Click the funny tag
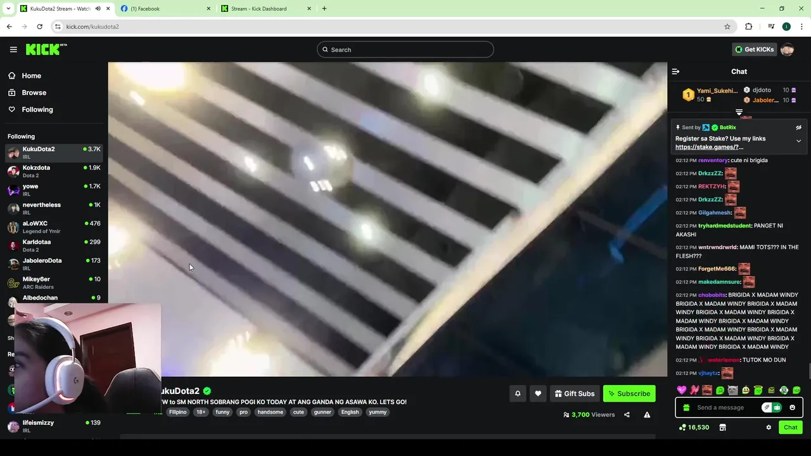The image size is (811, 456). pos(222,412)
